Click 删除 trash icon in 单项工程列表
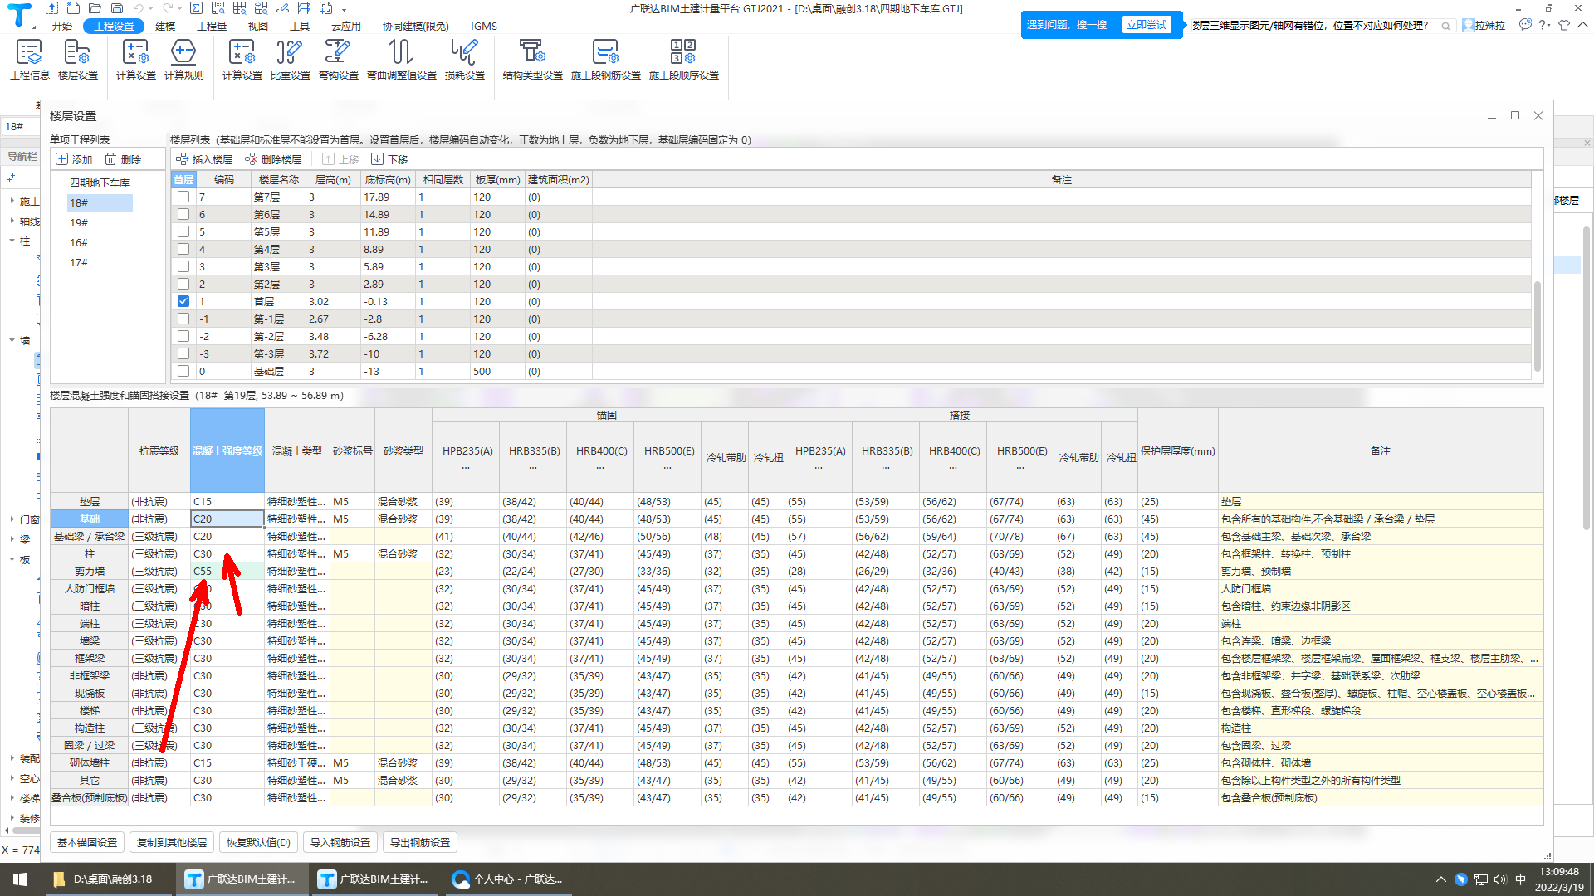 [110, 159]
